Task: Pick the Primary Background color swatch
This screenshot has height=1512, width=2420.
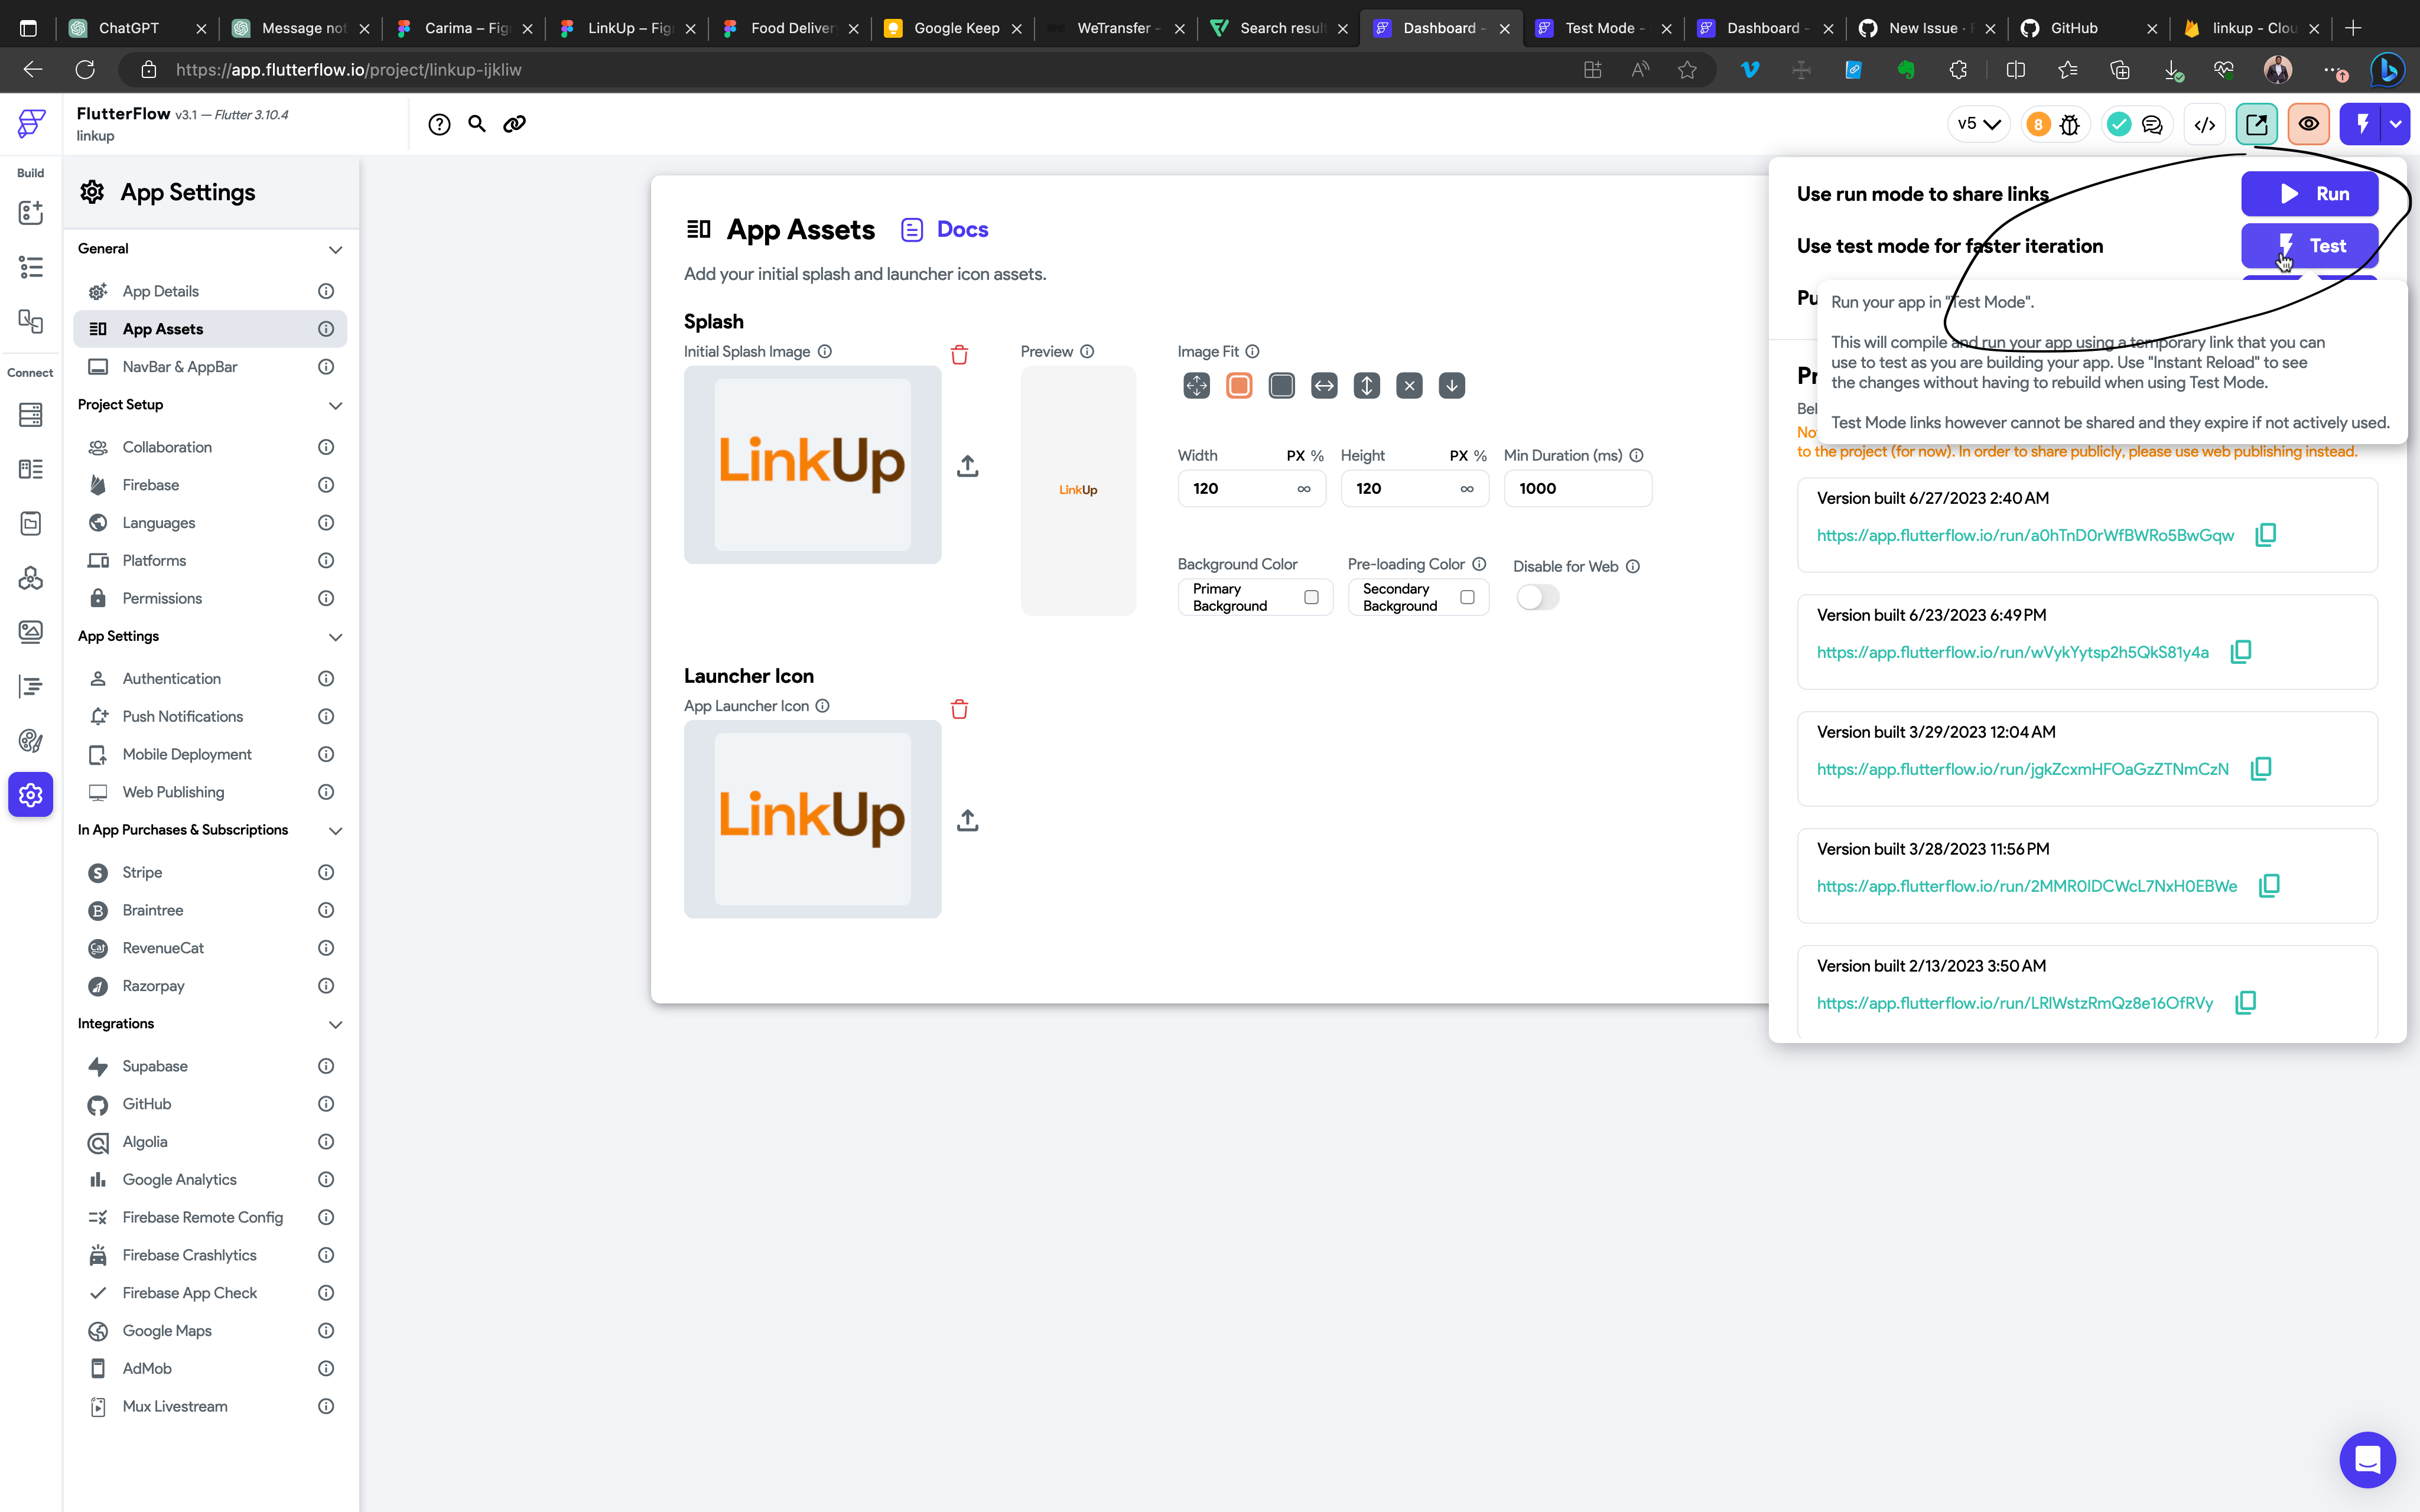Action: pos(1311,597)
